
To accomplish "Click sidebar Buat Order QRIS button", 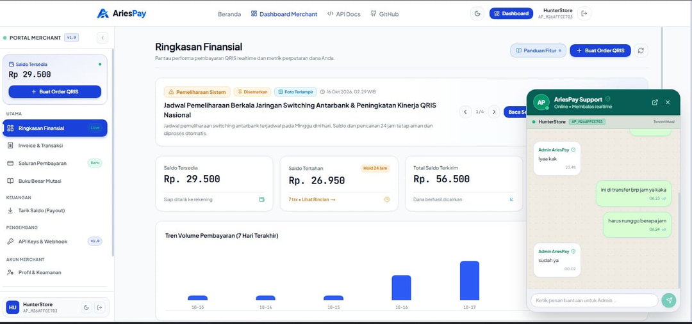I will tap(54, 91).
